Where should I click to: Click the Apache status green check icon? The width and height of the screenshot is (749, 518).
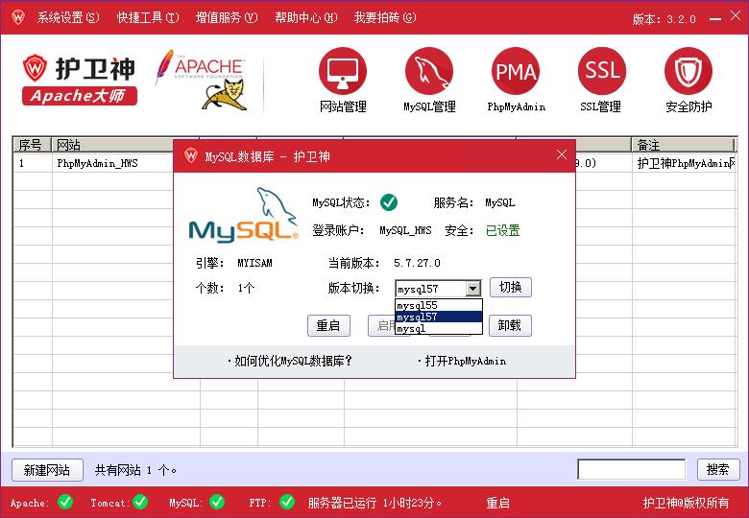(65, 501)
